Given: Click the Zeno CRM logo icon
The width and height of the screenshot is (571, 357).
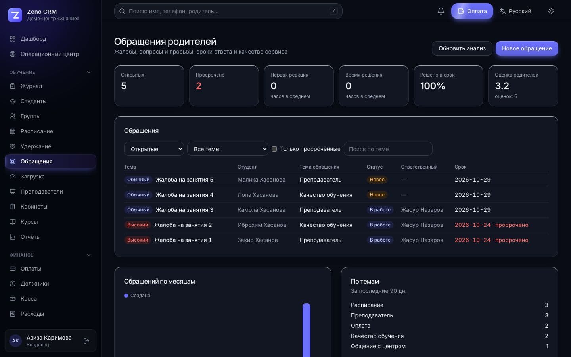Looking at the screenshot, I should pyautogui.click(x=15, y=15).
